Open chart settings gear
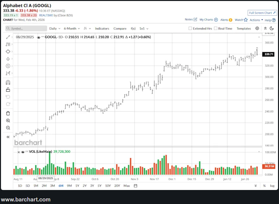279x204 pixels. point(257,28)
